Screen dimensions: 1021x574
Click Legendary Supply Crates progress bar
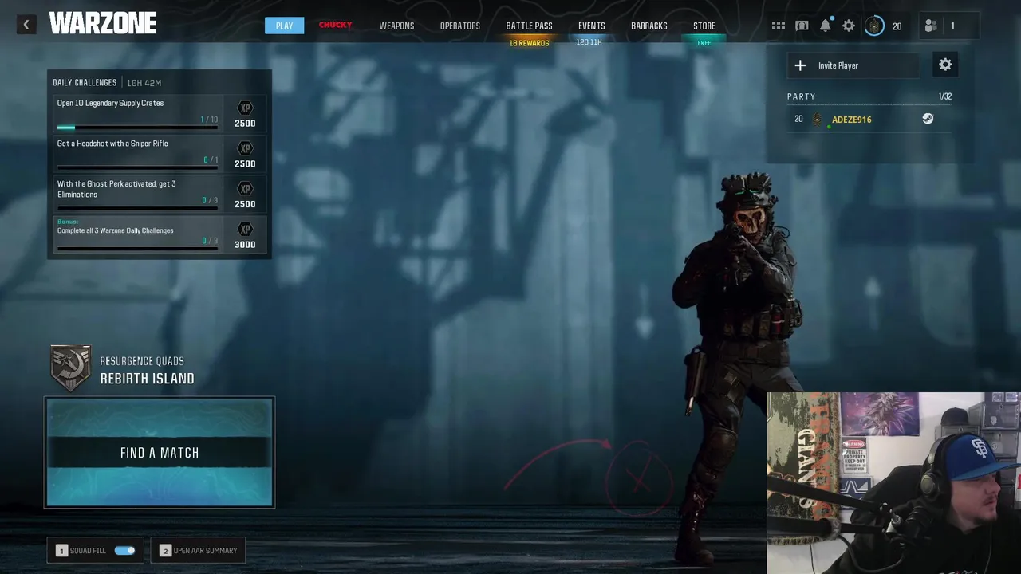pos(137,128)
